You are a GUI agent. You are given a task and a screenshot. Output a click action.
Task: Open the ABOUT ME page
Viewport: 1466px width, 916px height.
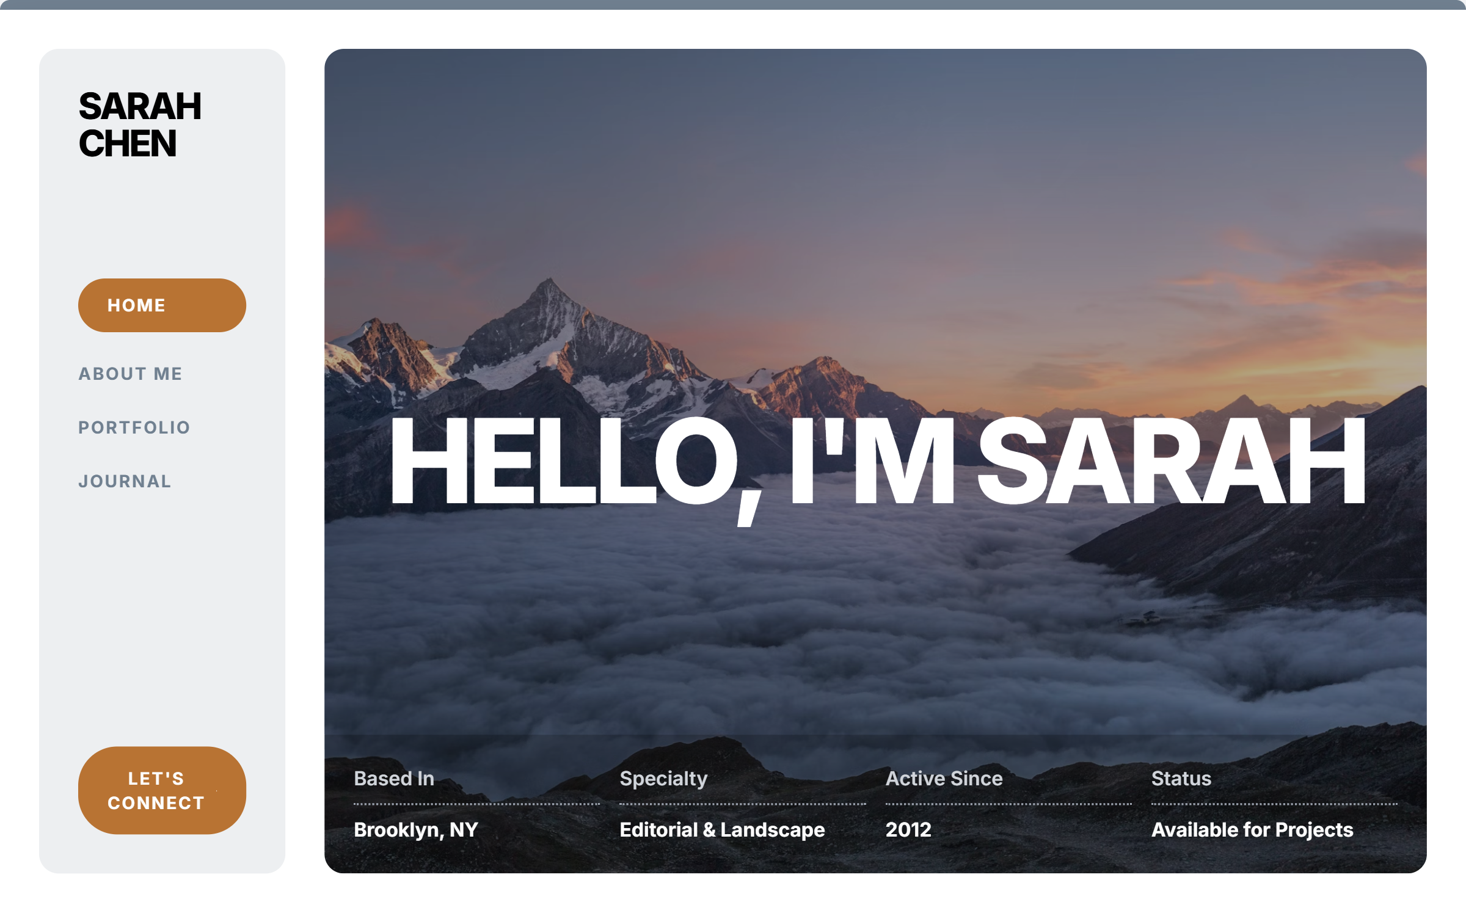click(130, 374)
